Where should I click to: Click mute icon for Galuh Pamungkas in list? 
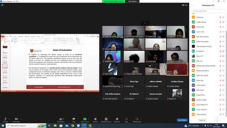pyautogui.click(x=220, y=42)
